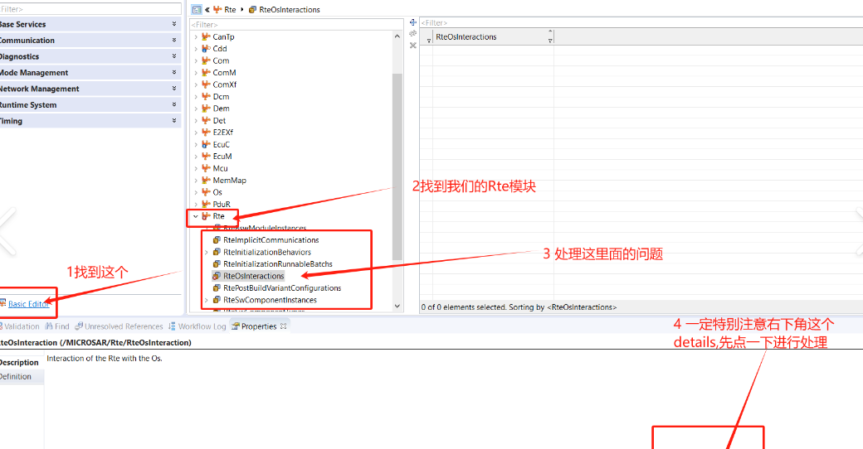Select the Properties tab
Image resolution: width=863 pixels, height=449 pixels.
(254, 326)
